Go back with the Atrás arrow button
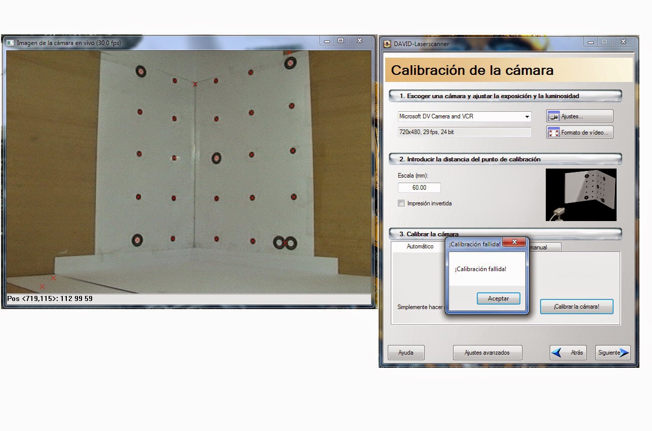The image size is (652, 431). click(x=568, y=353)
